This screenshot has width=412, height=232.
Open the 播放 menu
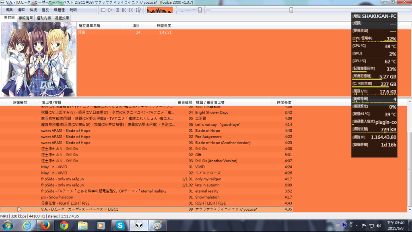pos(45,10)
